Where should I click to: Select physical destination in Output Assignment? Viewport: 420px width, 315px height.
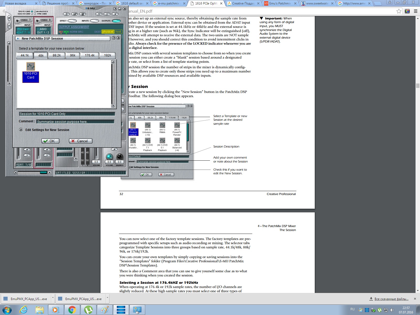coord(108,32)
